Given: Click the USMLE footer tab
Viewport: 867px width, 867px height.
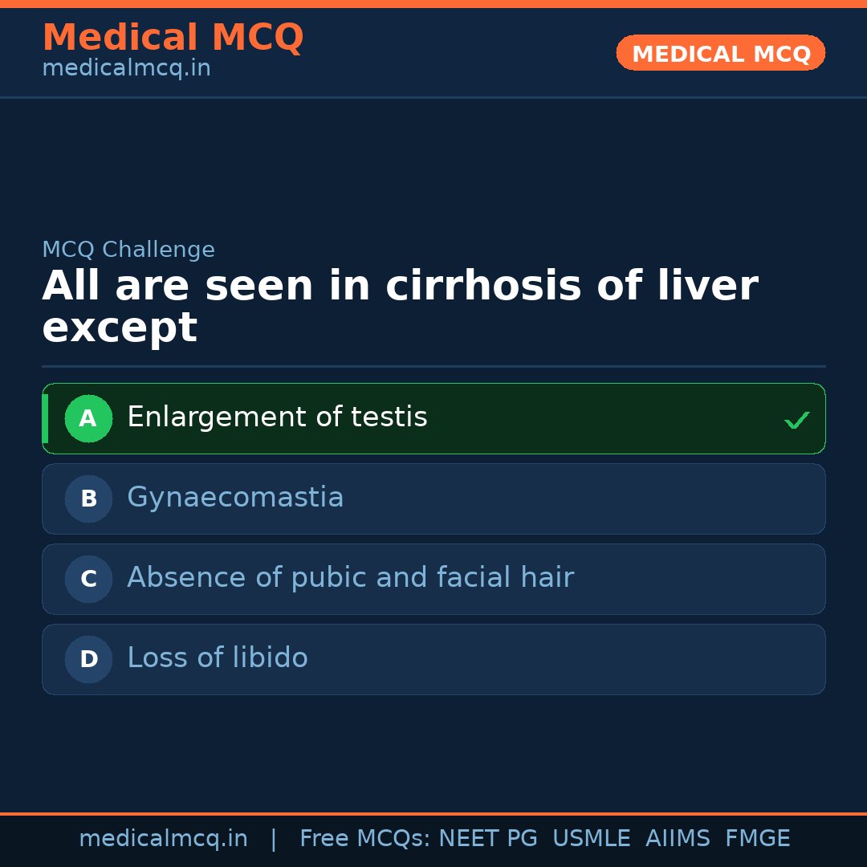Looking at the screenshot, I should (592, 838).
